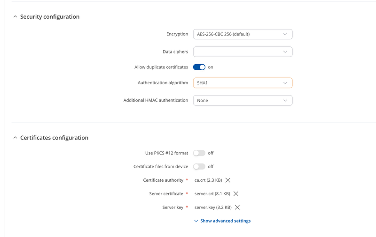
Task: Click Show advanced settings link
Action: tap(222, 221)
